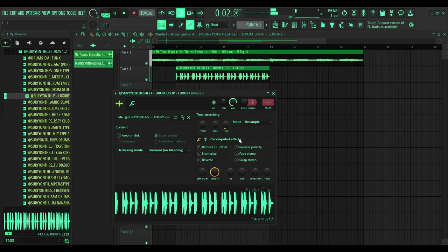Select browser files tab icon

17,43
